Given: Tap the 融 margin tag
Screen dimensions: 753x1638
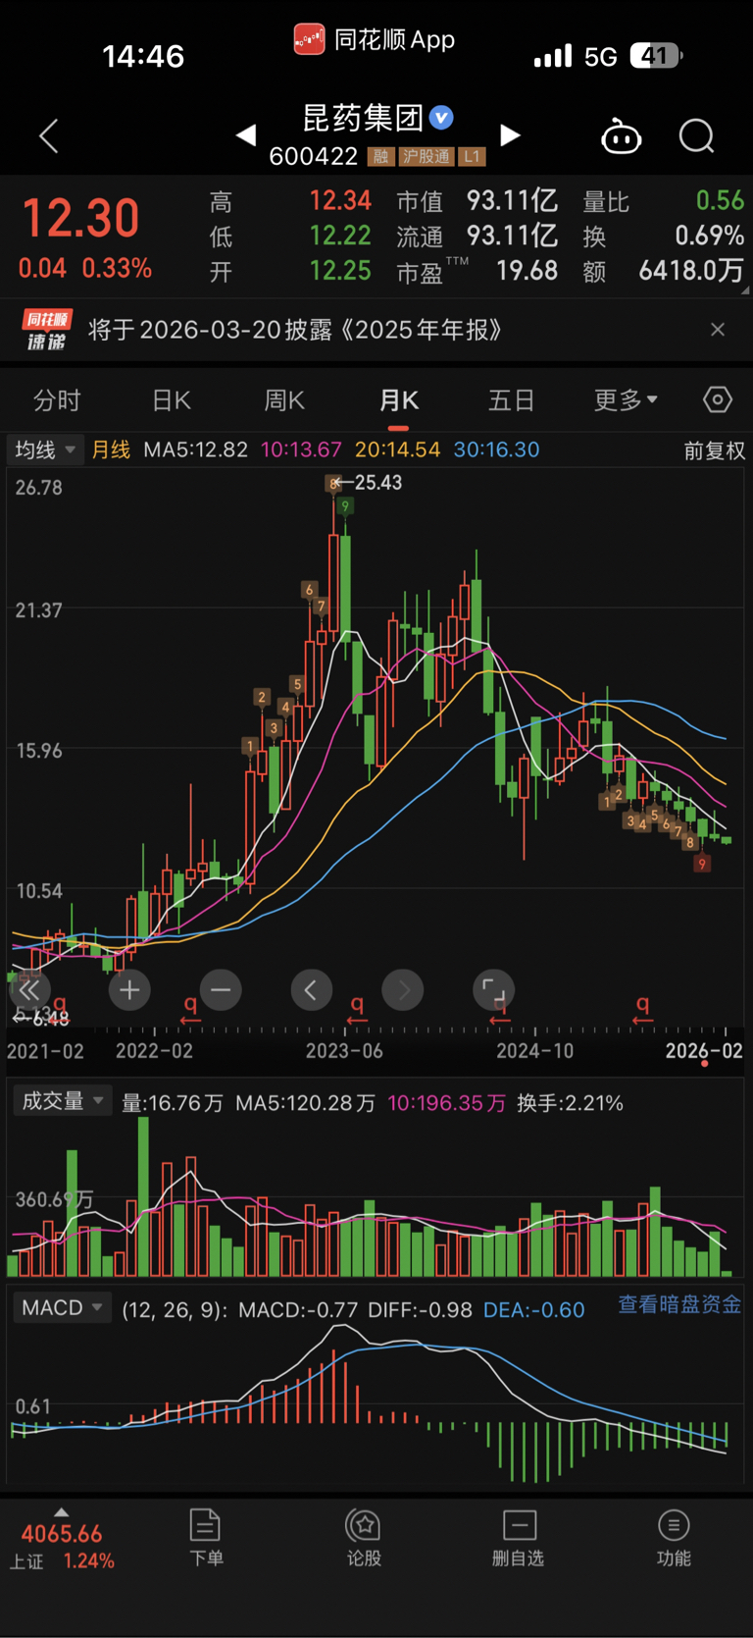Looking at the screenshot, I should tap(380, 157).
